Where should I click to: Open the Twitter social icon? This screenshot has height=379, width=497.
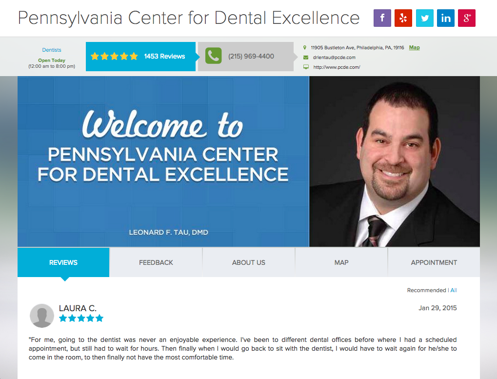[x=425, y=18]
